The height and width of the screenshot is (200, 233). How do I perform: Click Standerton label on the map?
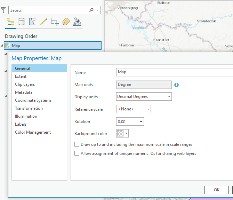point(207,21)
